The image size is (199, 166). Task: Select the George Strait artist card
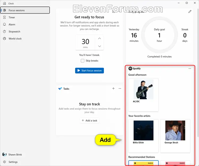coord(175,136)
